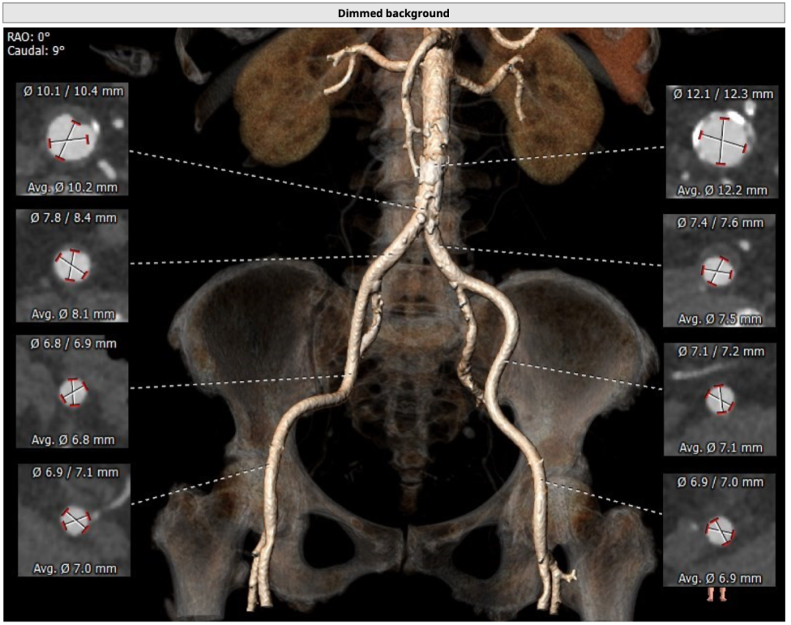This screenshot has width=791, height=625.
Task: Select the Avg. Ø 7.0 mm label
Action: coord(73,568)
